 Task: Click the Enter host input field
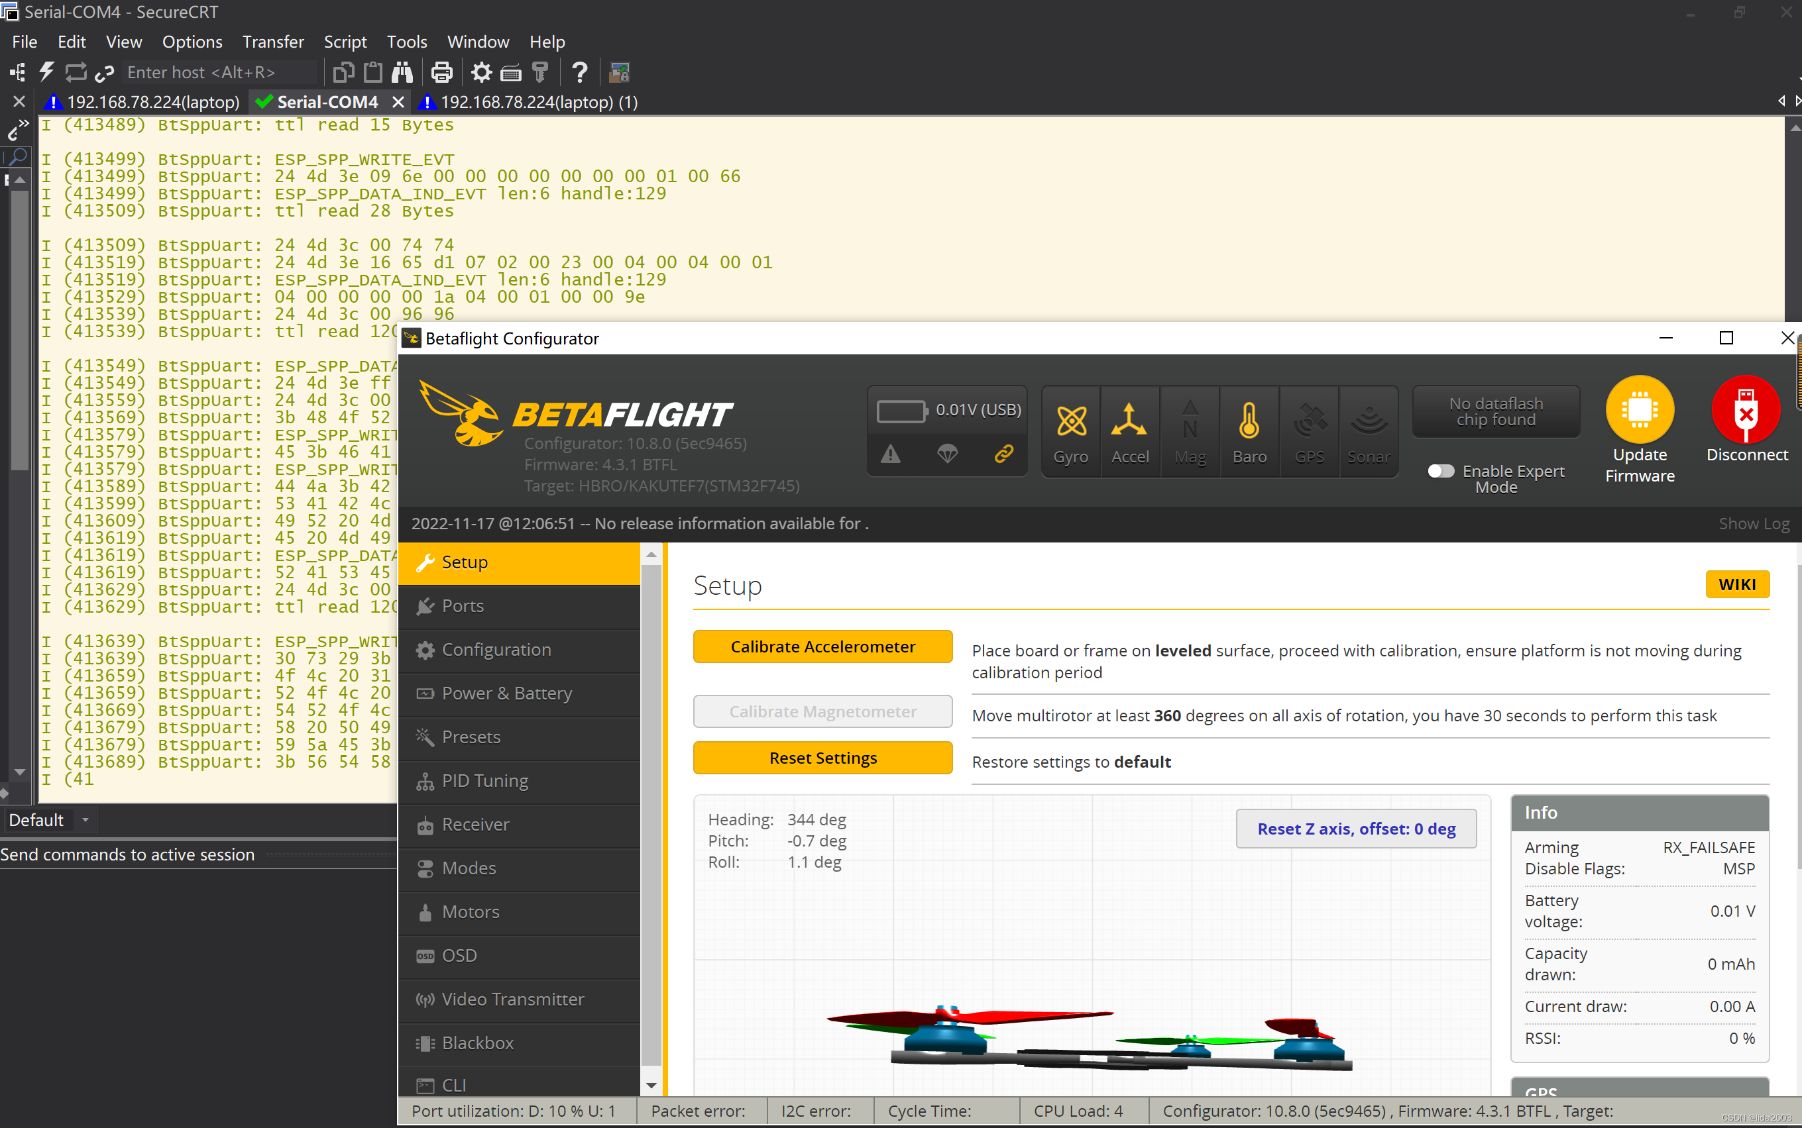point(220,72)
